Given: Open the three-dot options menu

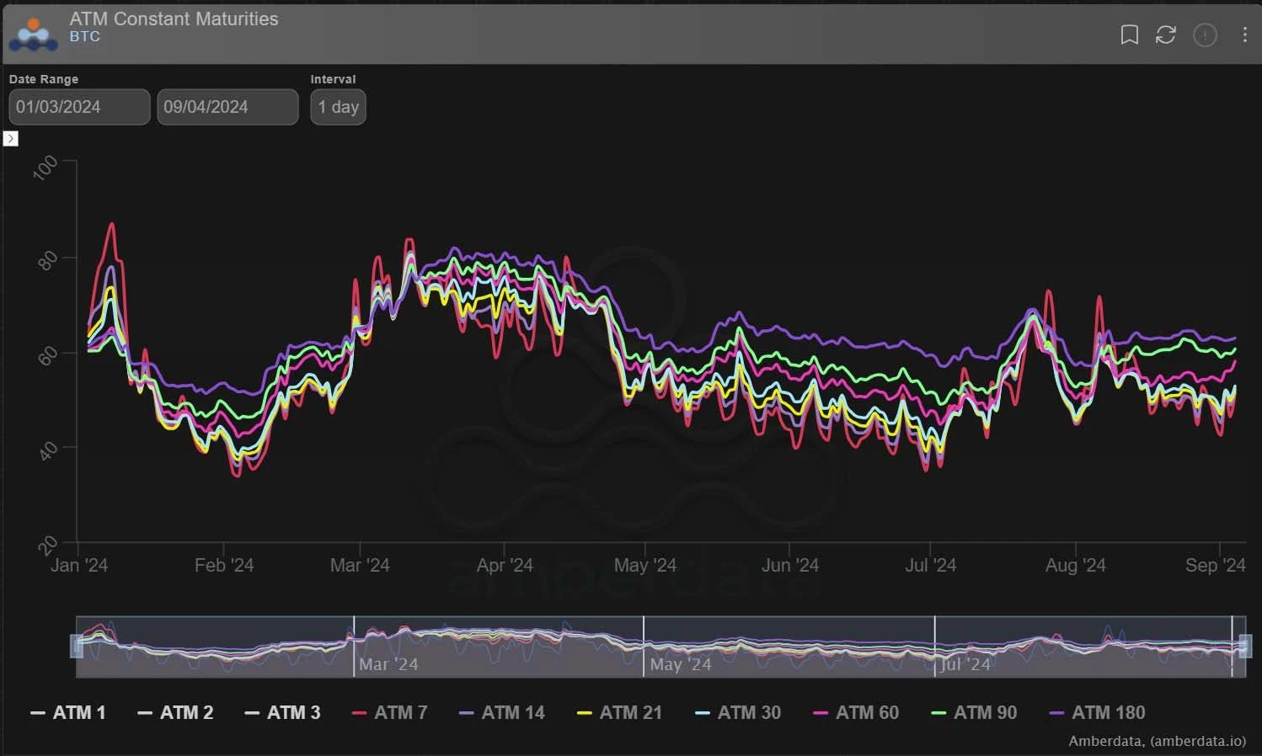Looking at the screenshot, I should pos(1244,35).
